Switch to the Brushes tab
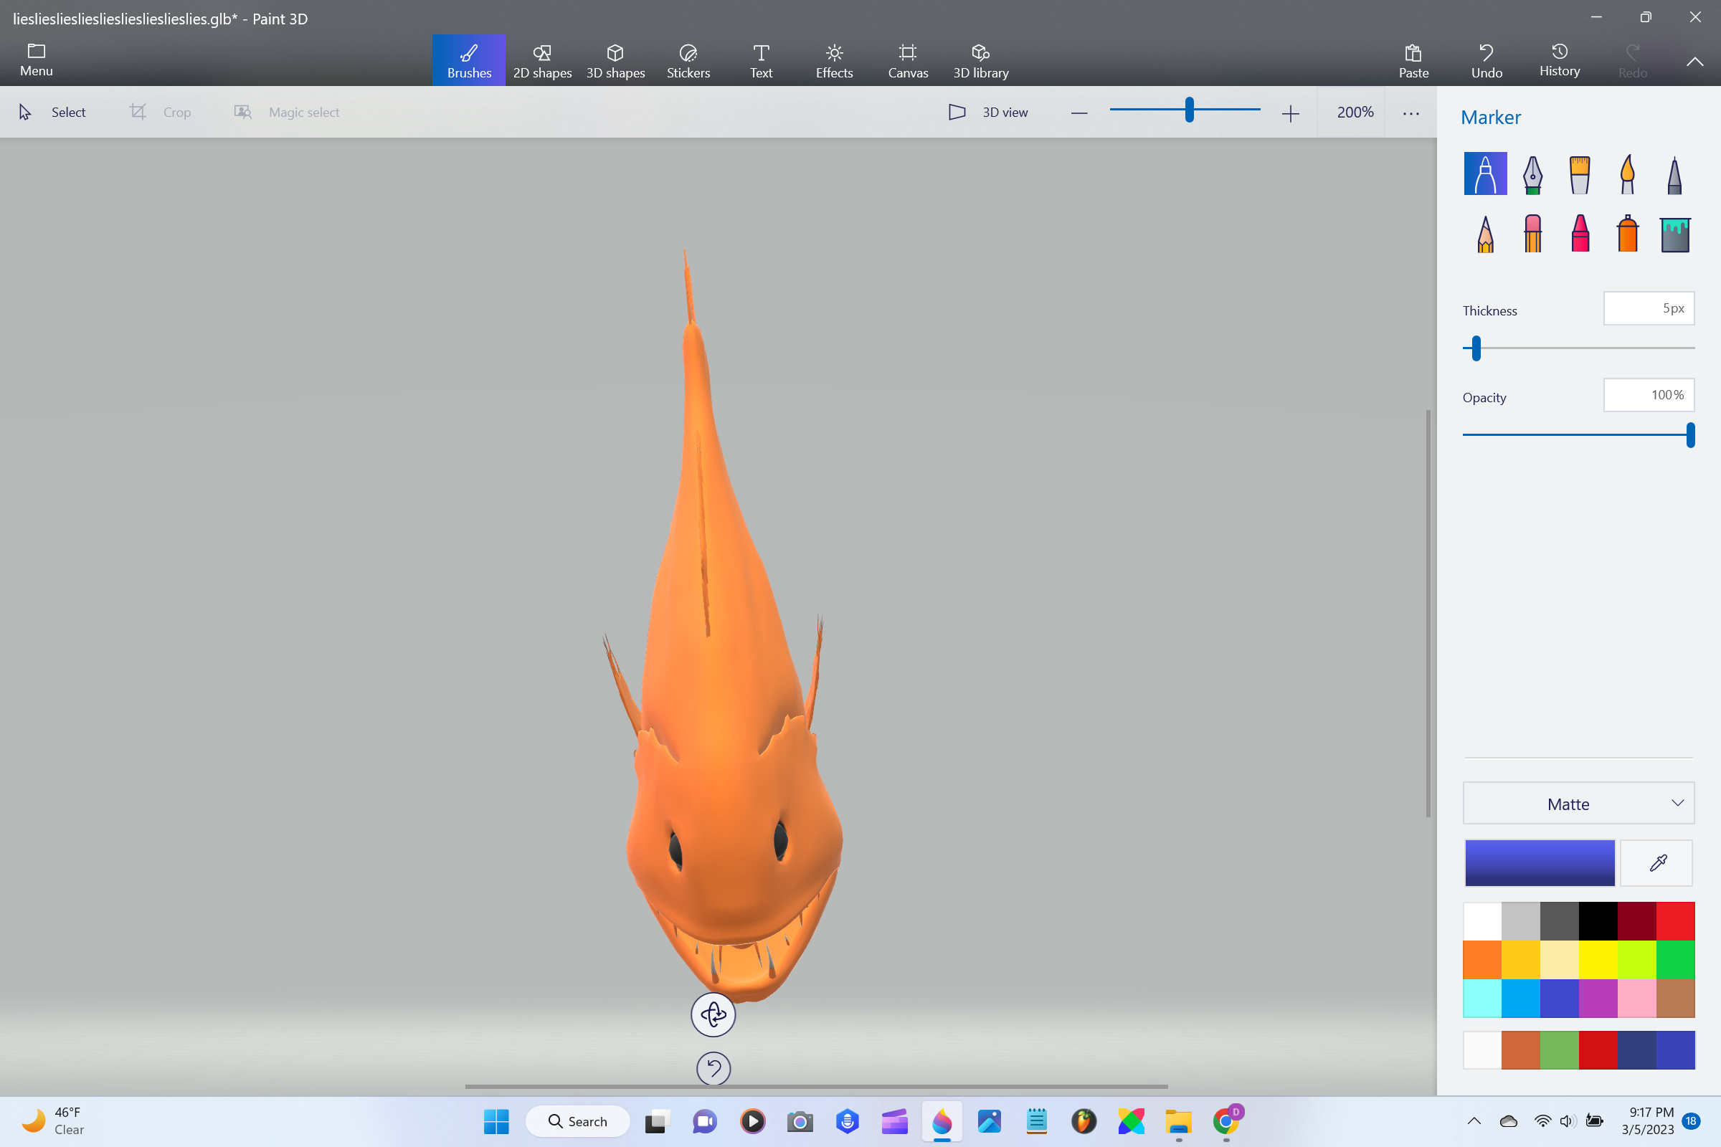Image resolution: width=1721 pixels, height=1147 pixels. click(x=469, y=61)
